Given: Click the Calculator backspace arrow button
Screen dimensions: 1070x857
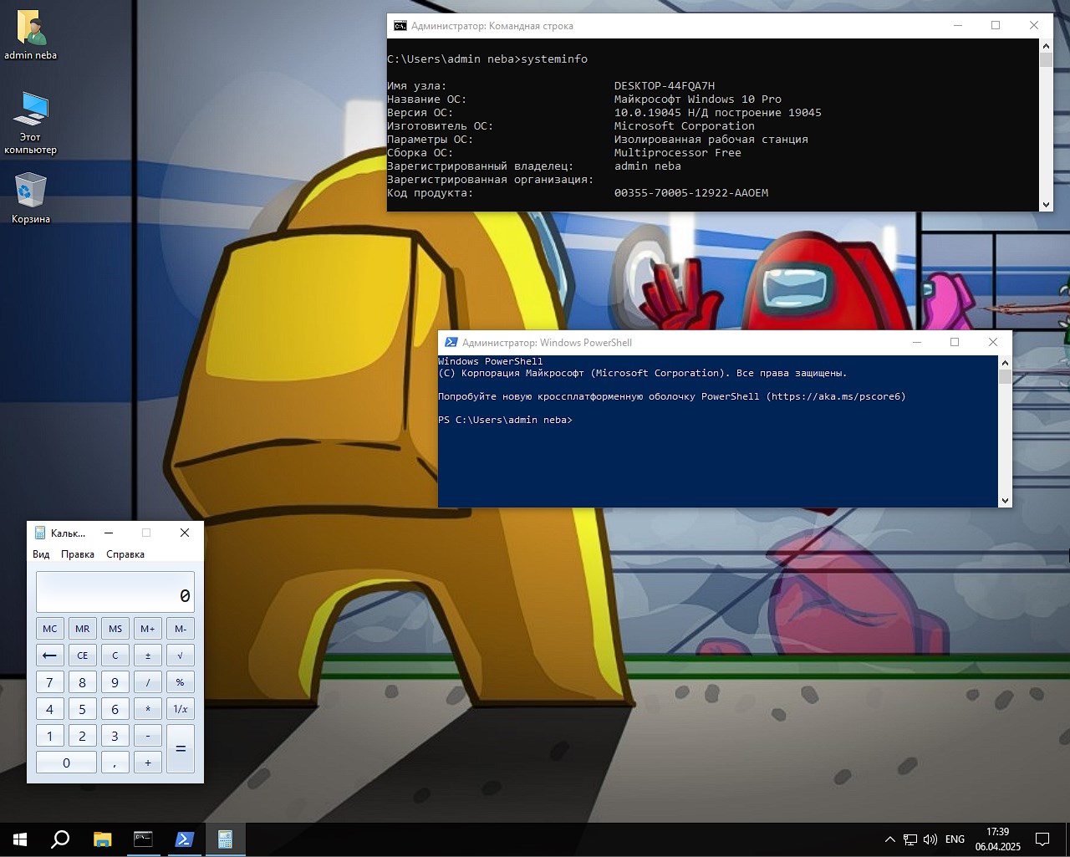Looking at the screenshot, I should (x=50, y=656).
